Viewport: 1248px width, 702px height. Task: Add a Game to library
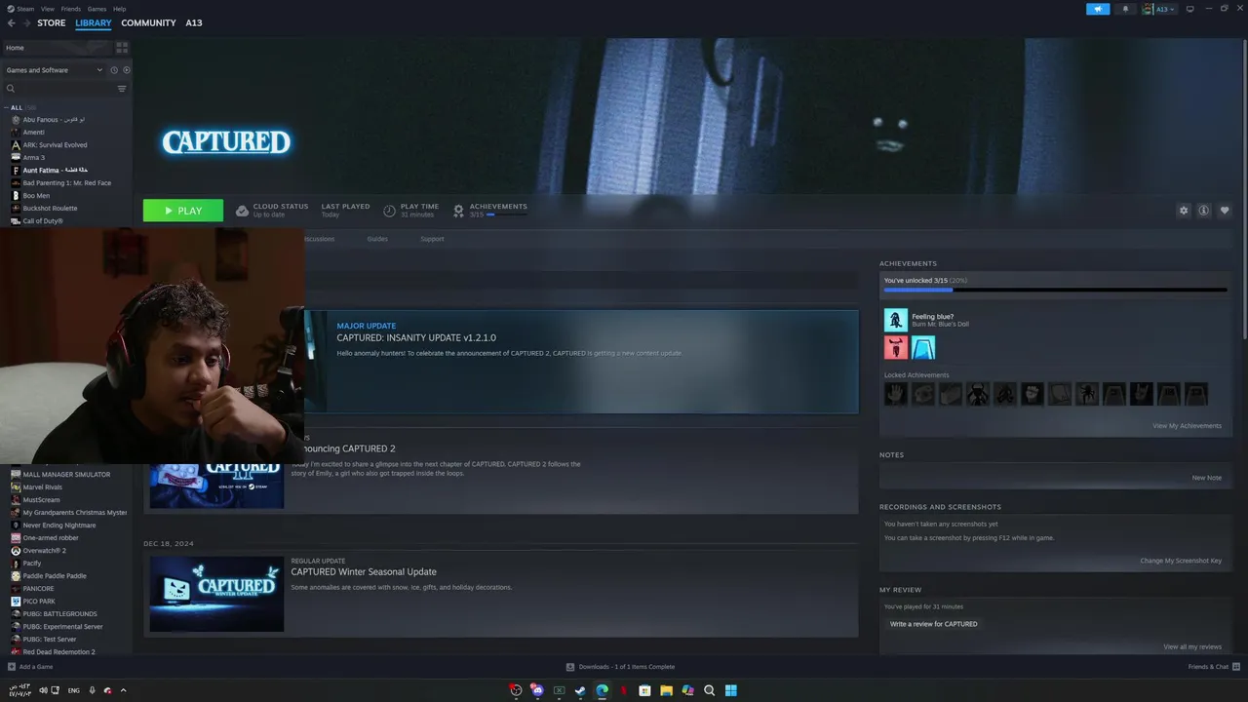(x=30, y=667)
